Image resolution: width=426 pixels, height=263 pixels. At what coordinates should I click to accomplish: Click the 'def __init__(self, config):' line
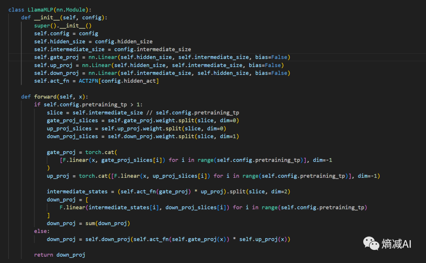pyautogui.click(x=64, y=18)
